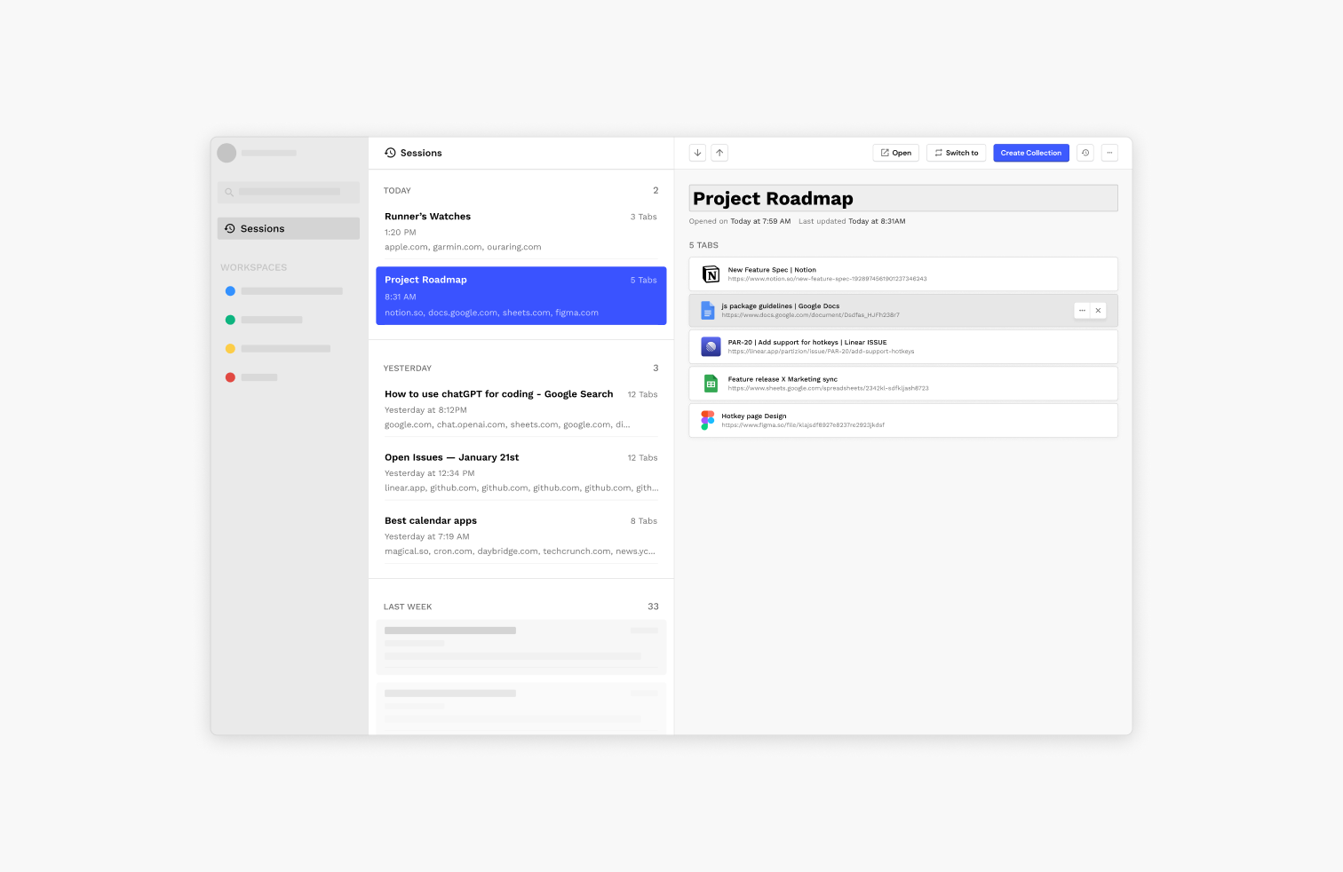Click the YESTERDAY section header
This screenshot has height=872, width=1343.
(408, 369)
